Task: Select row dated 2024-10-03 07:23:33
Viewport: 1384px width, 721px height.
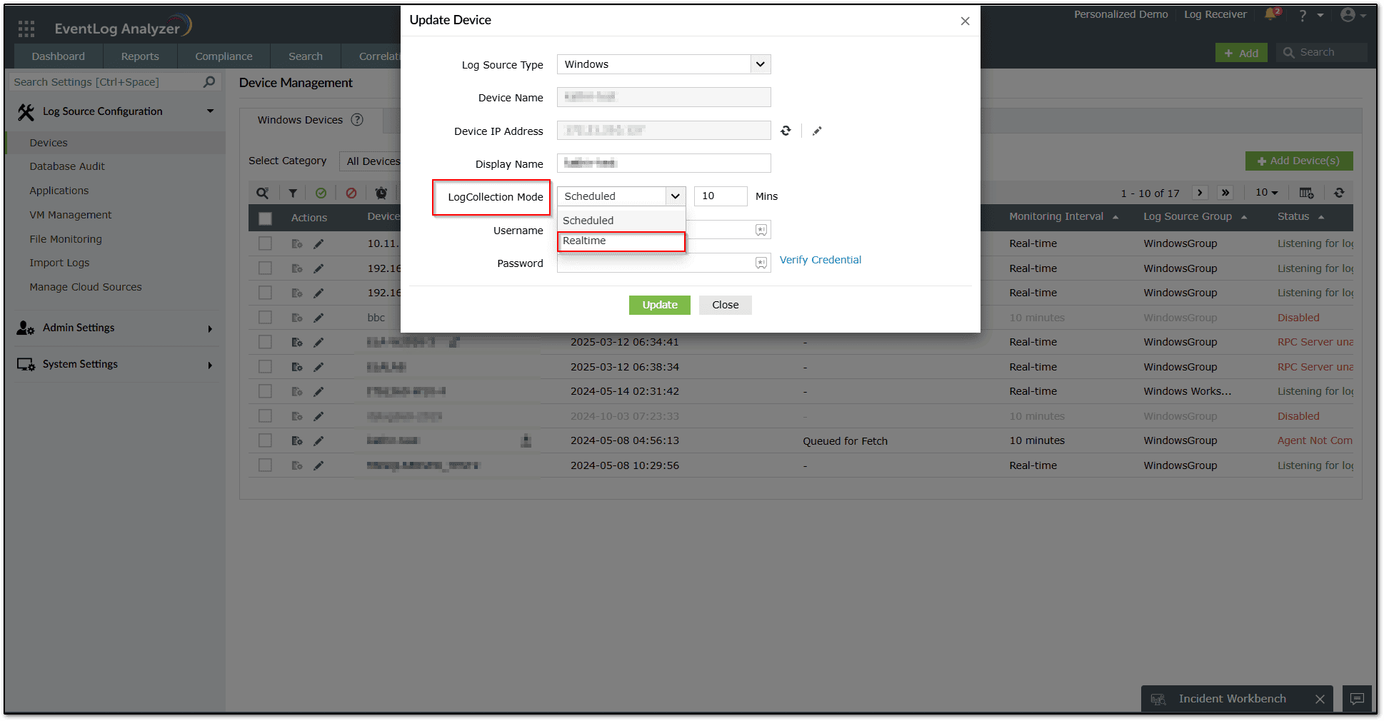Action: coord(265,416)
